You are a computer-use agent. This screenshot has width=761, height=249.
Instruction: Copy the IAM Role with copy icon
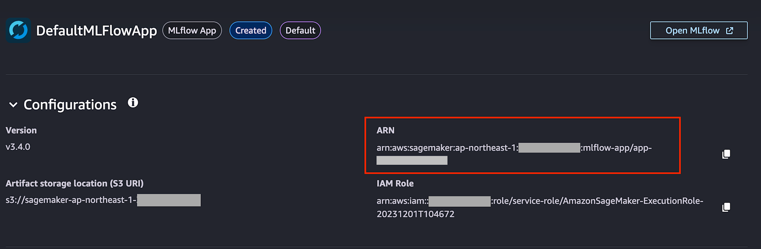coord(726,207)
